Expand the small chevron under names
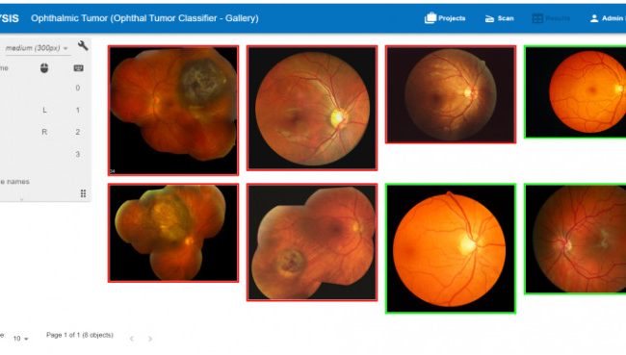This screenshot has width=626, height=355. tap(21, 198)
